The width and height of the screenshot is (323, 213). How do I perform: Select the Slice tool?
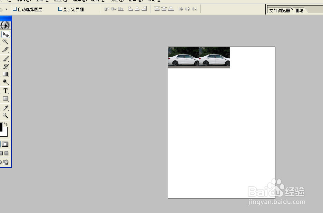(6, 49)
